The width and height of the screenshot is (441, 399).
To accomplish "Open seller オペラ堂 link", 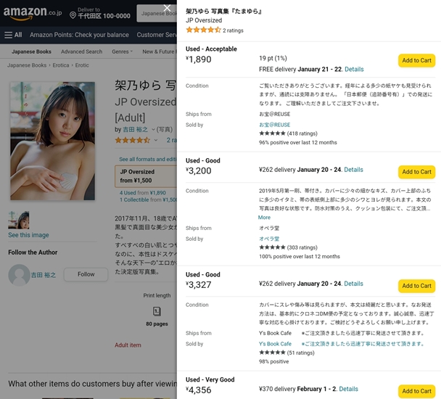I will tap(269, 239).
